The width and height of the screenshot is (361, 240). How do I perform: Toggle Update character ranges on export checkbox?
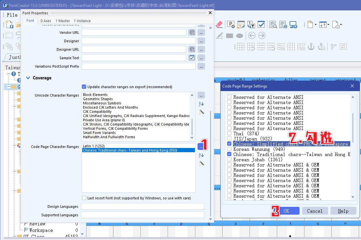(84, 87)
